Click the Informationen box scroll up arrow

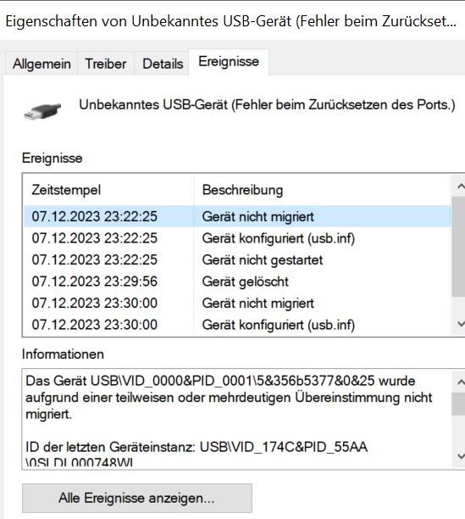click(x=460, y=382)
